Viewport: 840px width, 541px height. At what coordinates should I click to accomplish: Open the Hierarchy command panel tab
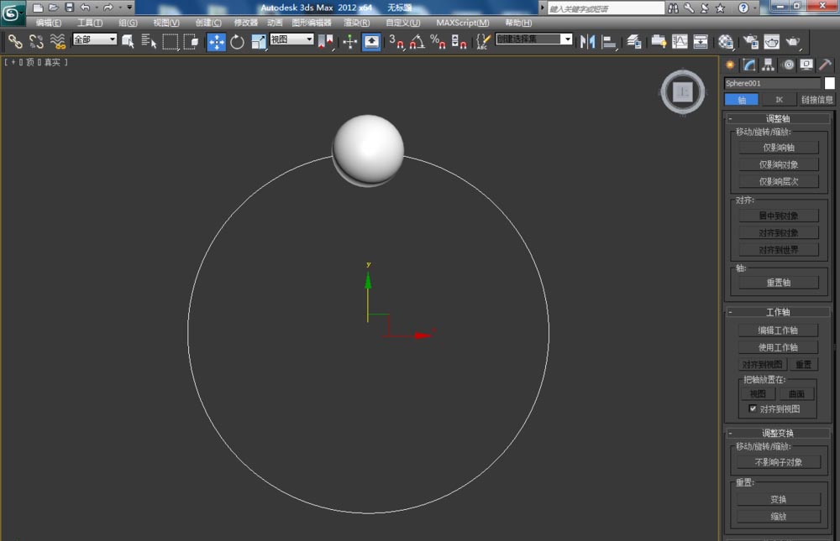coord(767,65)
